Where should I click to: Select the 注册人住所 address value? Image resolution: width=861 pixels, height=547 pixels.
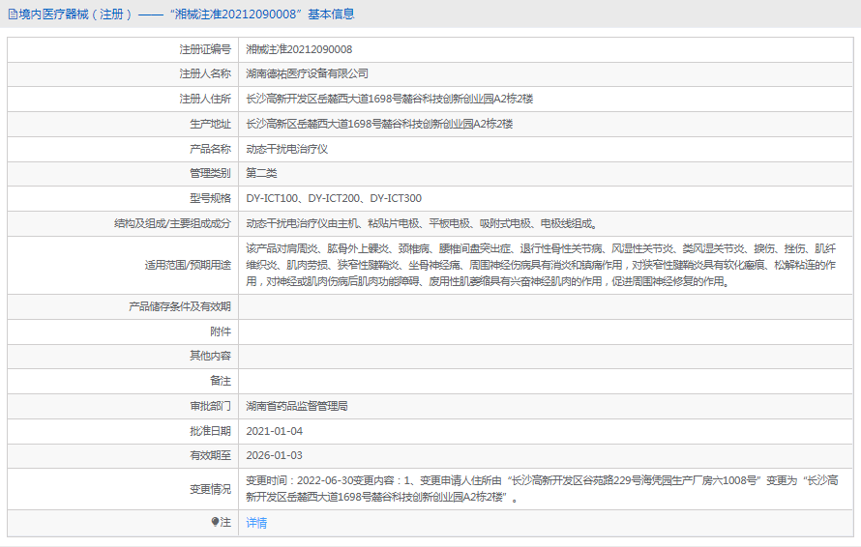389,99
